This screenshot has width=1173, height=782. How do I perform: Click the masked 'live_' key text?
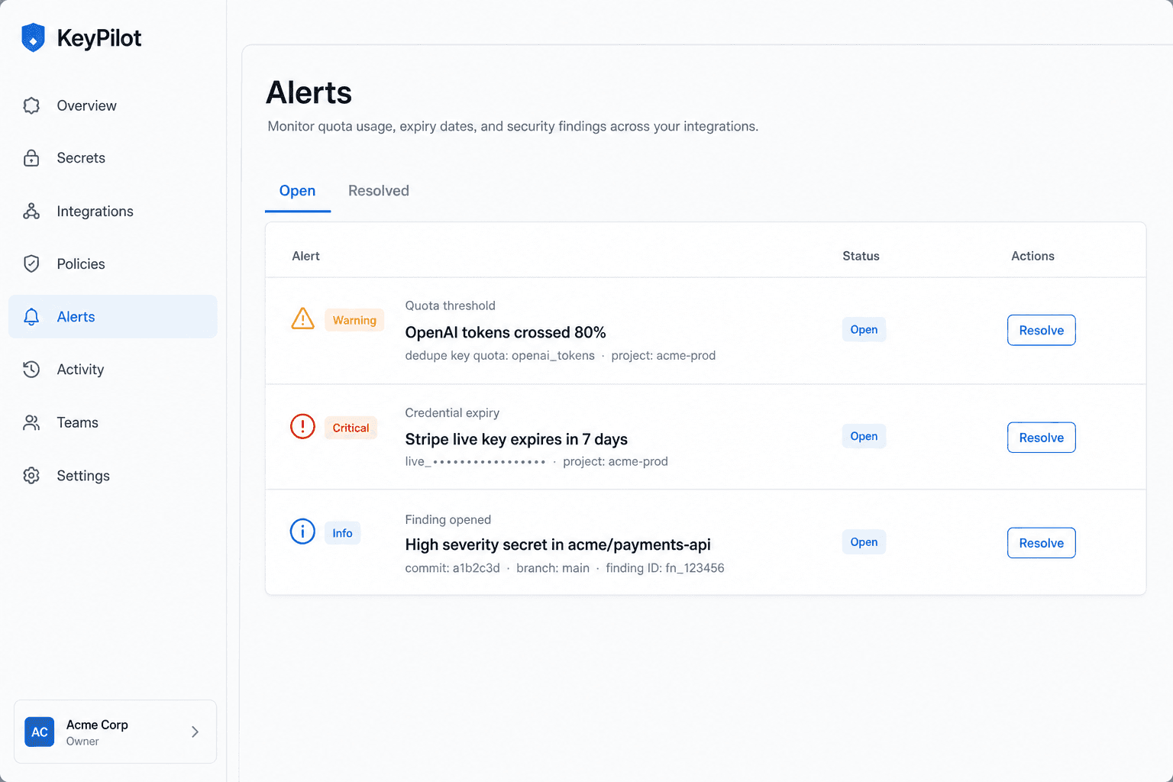click(x=475, y=461)
